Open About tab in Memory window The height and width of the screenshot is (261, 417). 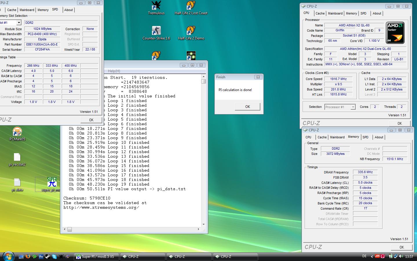pyautogui.click(x=379, y=137)
